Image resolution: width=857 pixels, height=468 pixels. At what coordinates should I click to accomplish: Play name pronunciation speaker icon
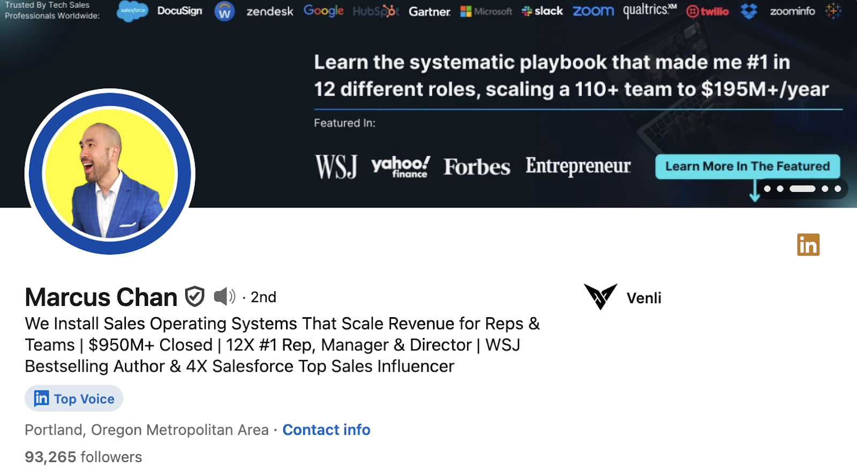[x=224, y=296]
